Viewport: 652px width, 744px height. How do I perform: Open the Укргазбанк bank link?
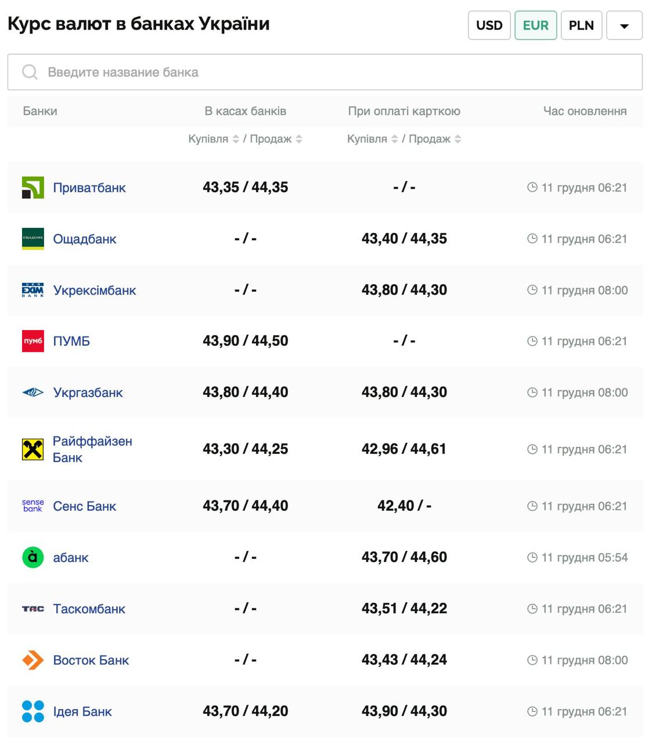[88, 392]
